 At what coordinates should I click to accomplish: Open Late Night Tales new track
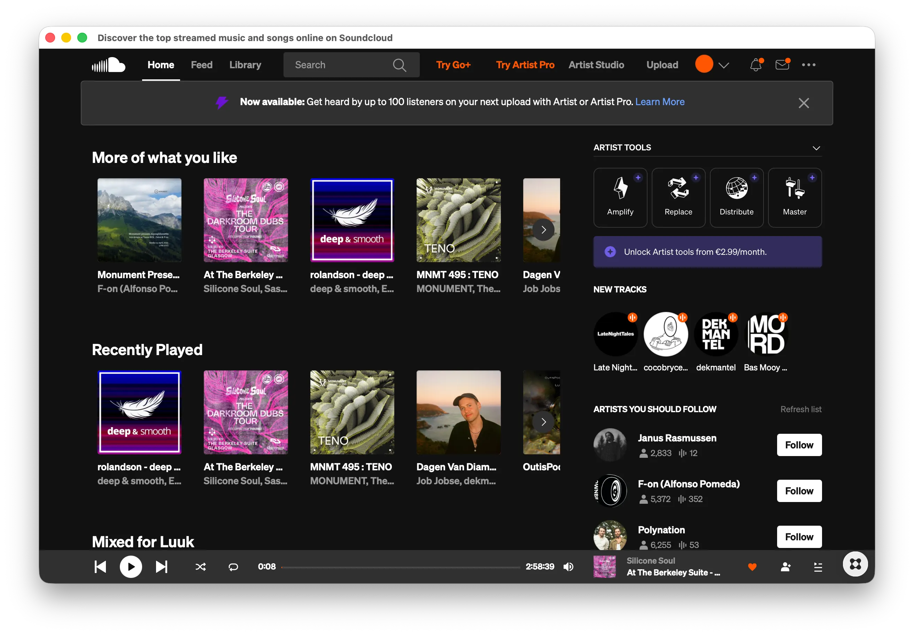pos(615,334)
